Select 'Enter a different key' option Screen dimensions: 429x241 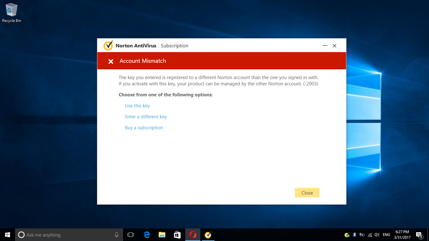click(x=146, y=117)
